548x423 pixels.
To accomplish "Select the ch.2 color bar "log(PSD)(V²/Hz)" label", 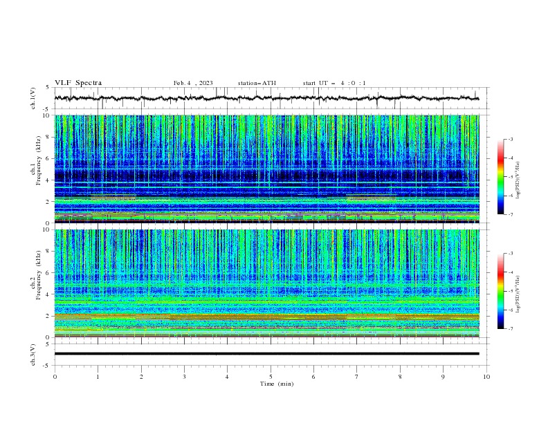I will (x=518, y=294).
